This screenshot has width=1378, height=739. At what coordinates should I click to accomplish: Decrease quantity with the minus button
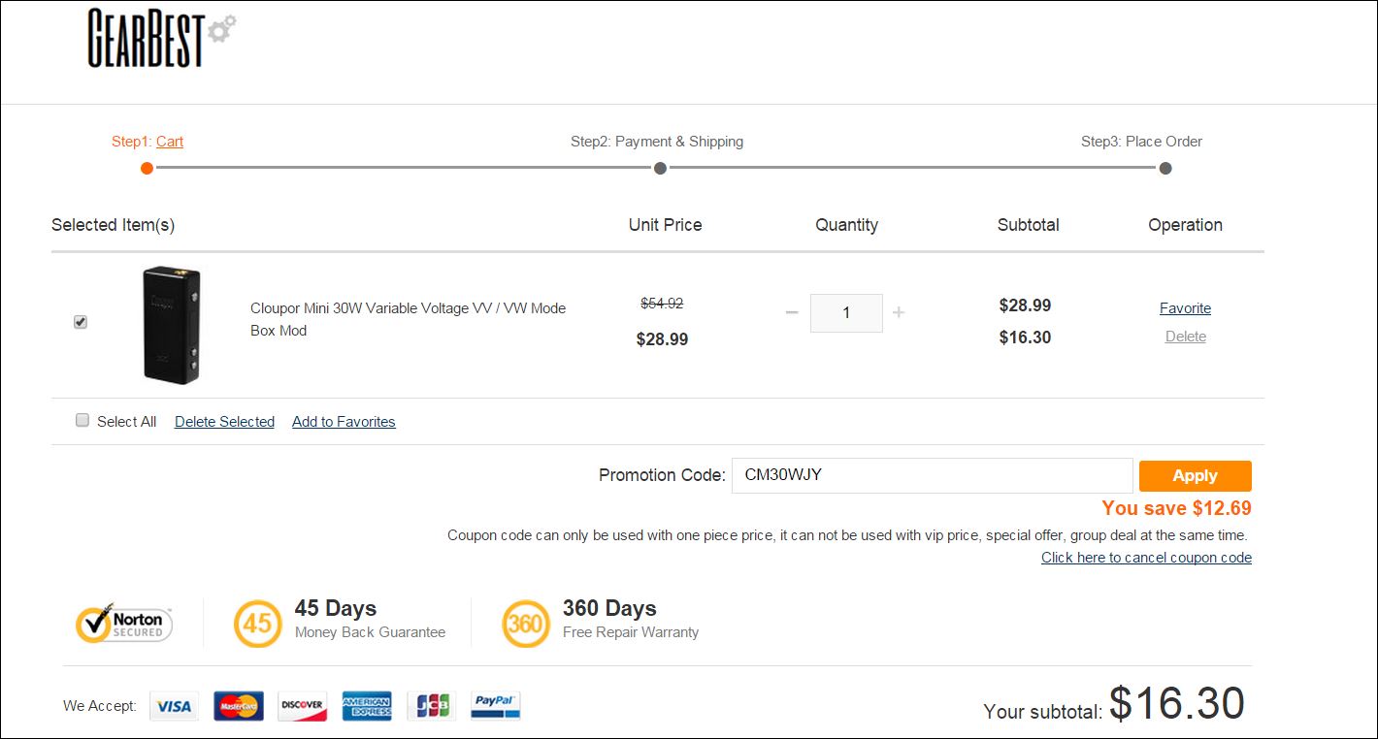coord(792,312)
